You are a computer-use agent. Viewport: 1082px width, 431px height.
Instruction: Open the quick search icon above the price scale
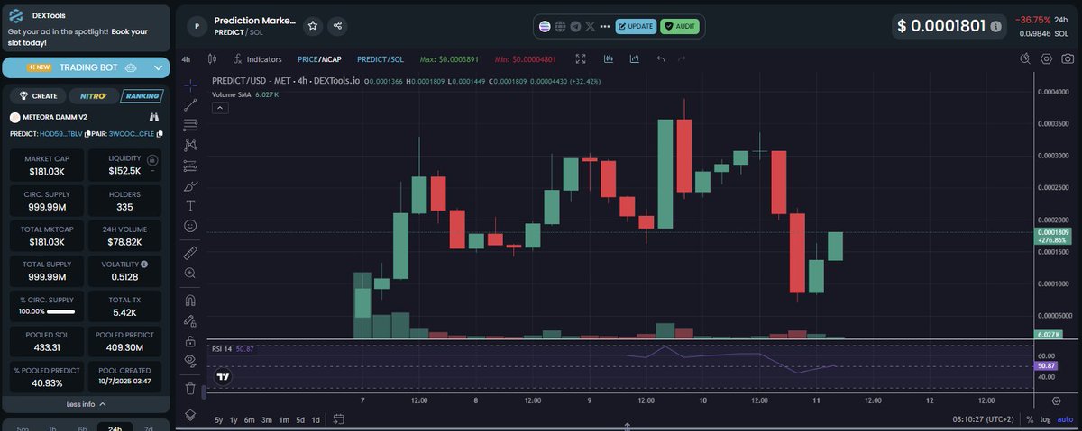point(1024,59)
